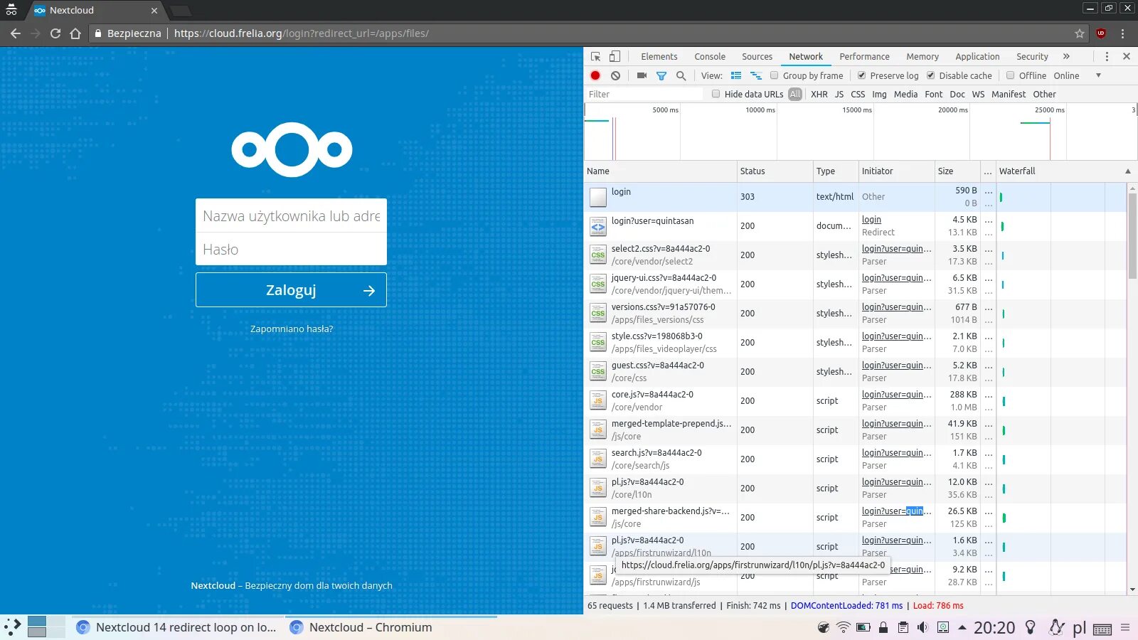
Task: Clear the network log
Action: pyautogui.click(x=616, y=75)
